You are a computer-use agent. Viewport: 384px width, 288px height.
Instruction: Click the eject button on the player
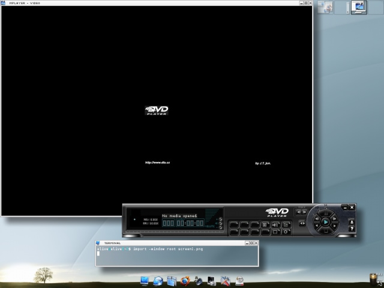pos(352,222)
